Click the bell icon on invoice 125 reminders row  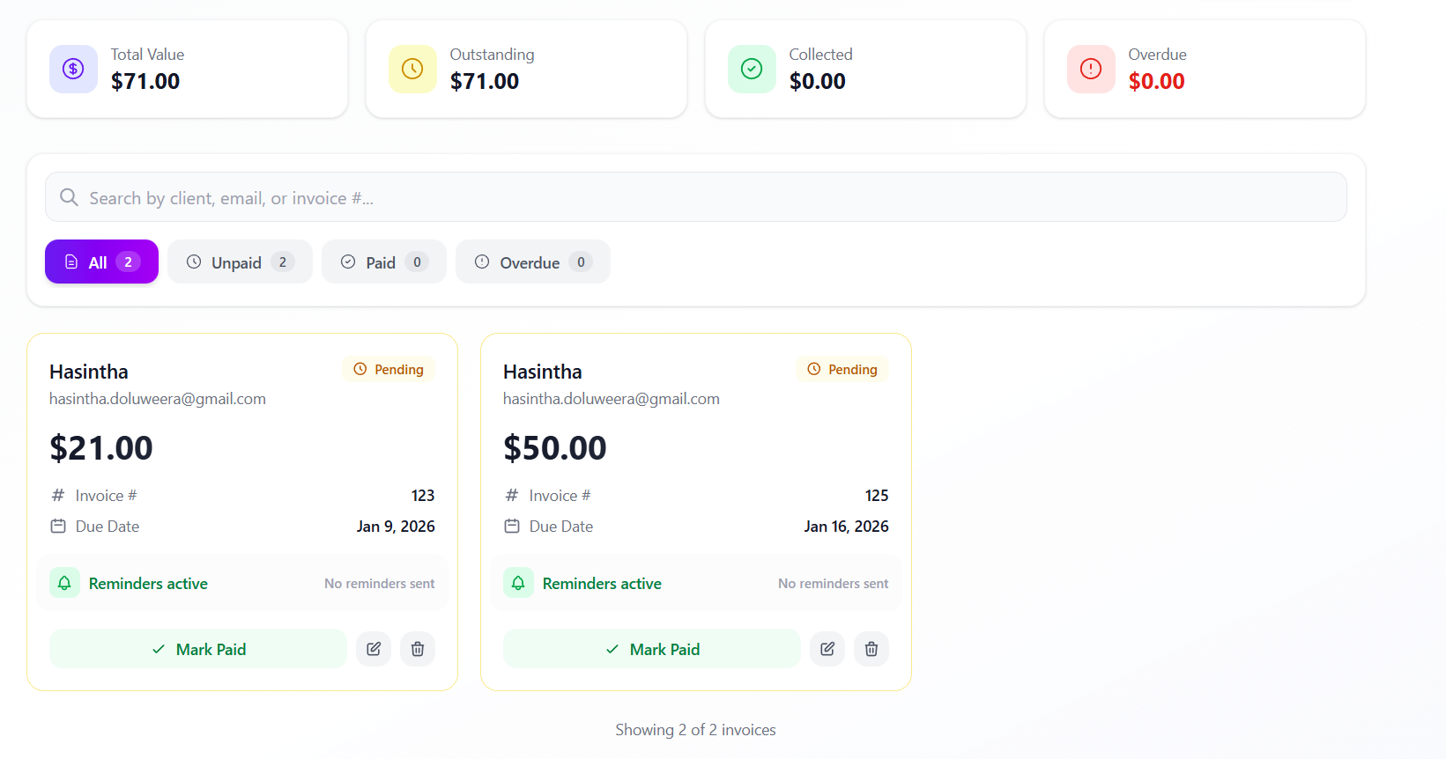(518, 582)
